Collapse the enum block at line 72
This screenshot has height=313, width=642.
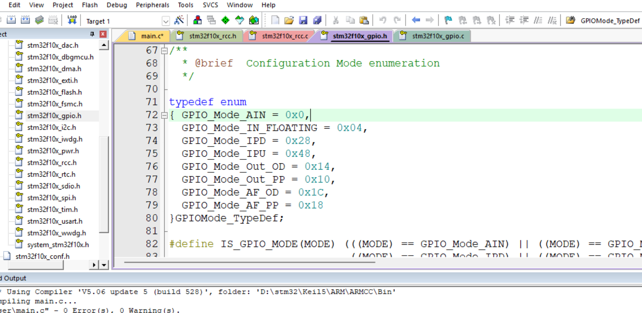click(x=165, y=115)
